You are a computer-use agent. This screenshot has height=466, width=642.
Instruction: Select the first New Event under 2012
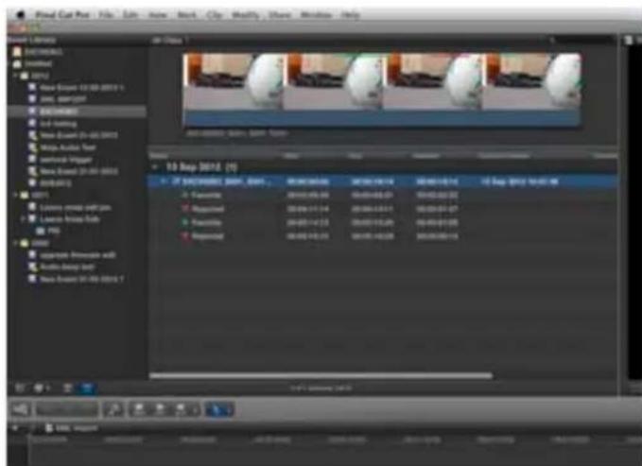(77, 88)
